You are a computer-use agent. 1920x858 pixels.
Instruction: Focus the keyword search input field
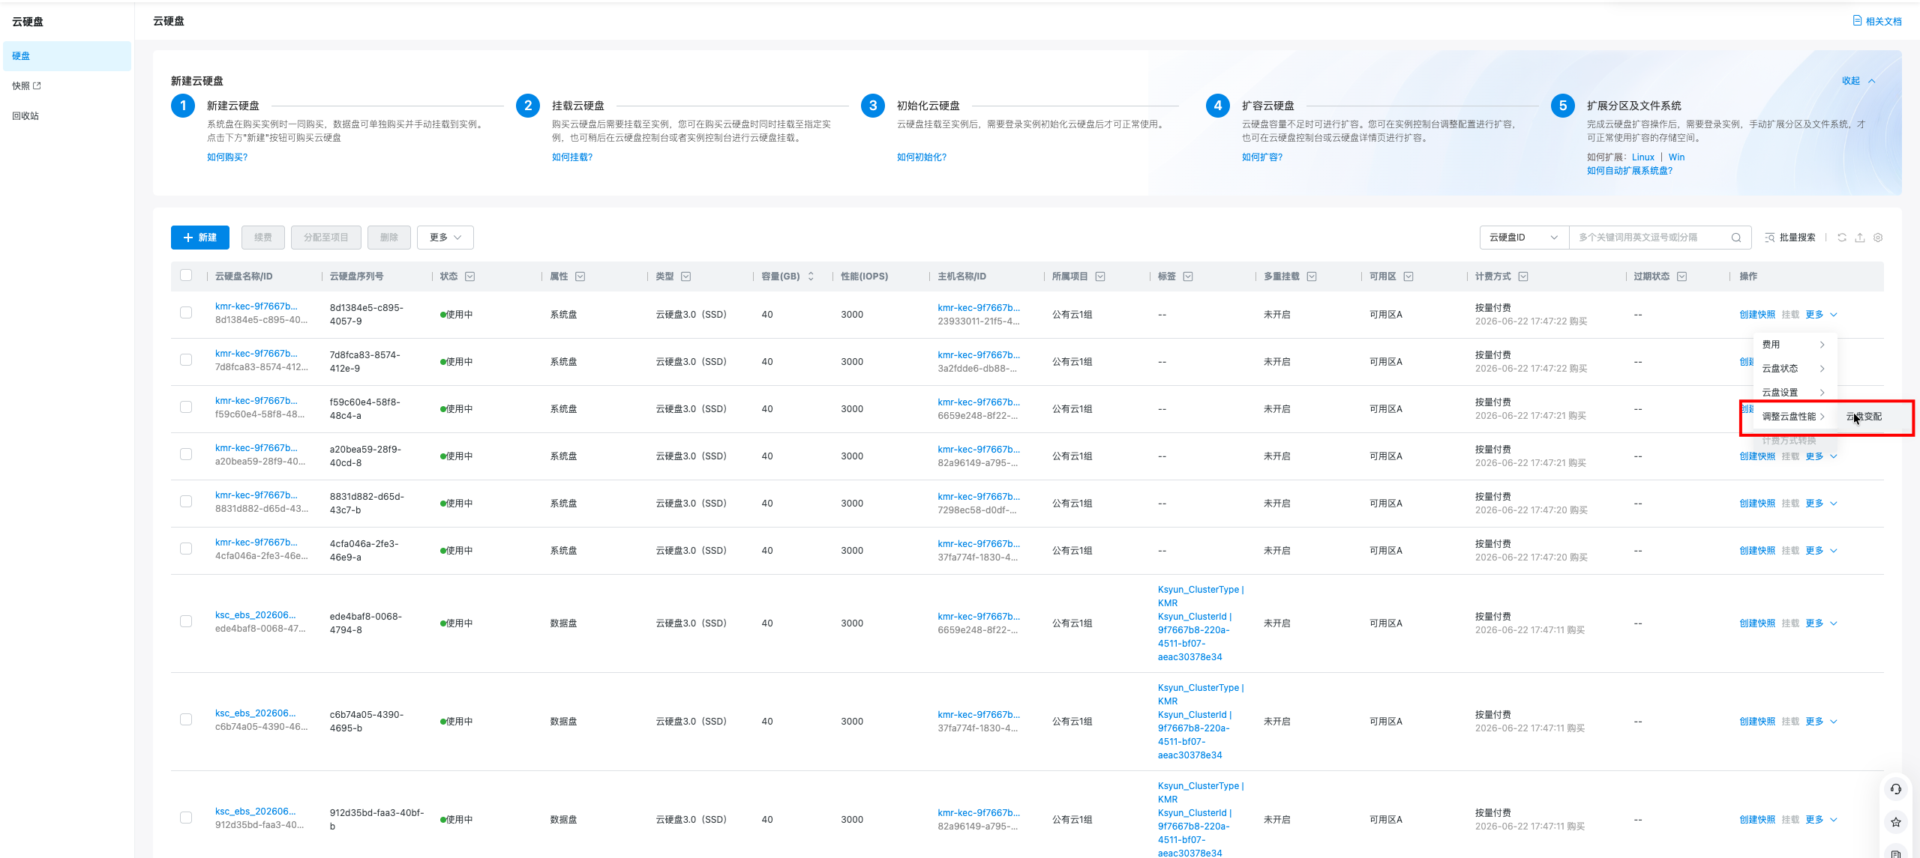click(x=1650, y=238)
